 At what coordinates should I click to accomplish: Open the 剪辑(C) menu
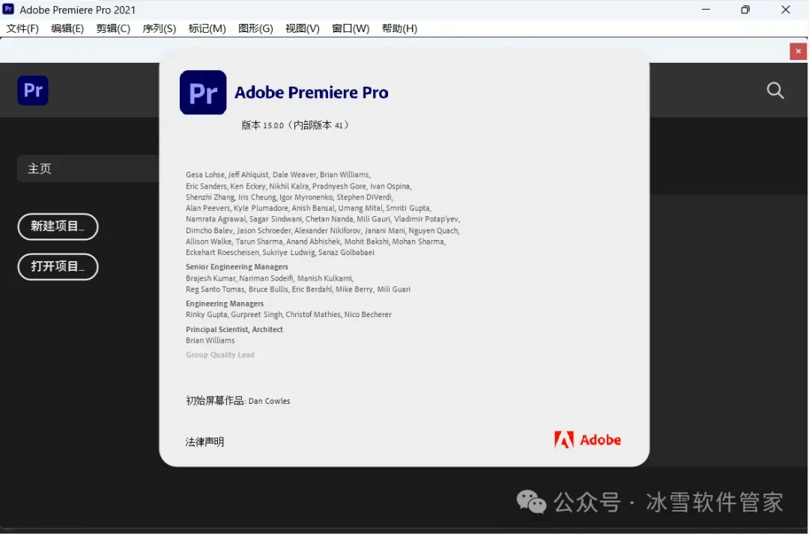(x=113, y=28)
